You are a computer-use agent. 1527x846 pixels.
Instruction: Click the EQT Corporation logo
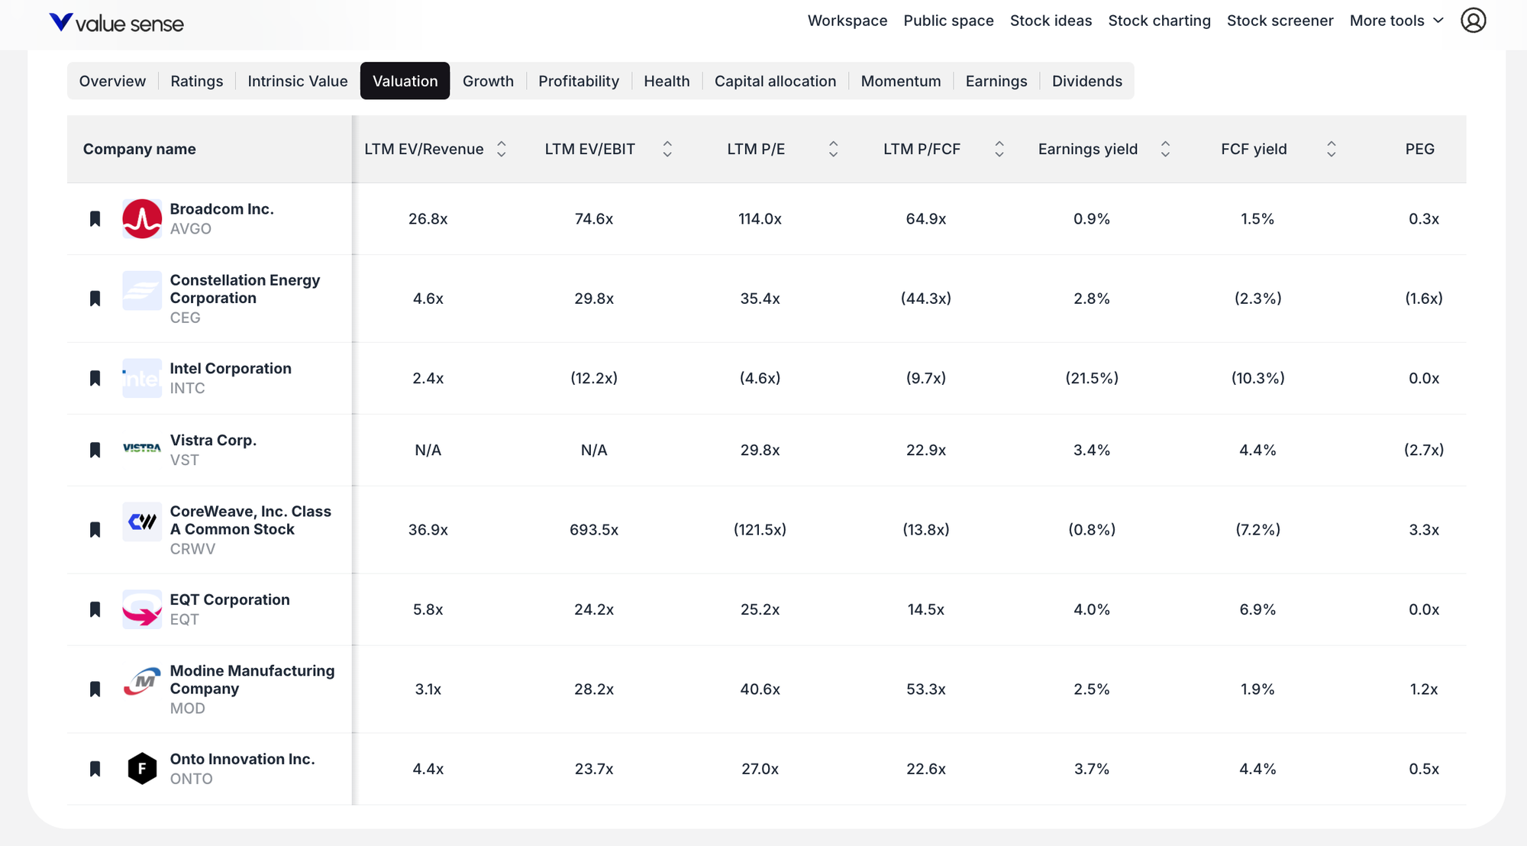pos(142,609)
